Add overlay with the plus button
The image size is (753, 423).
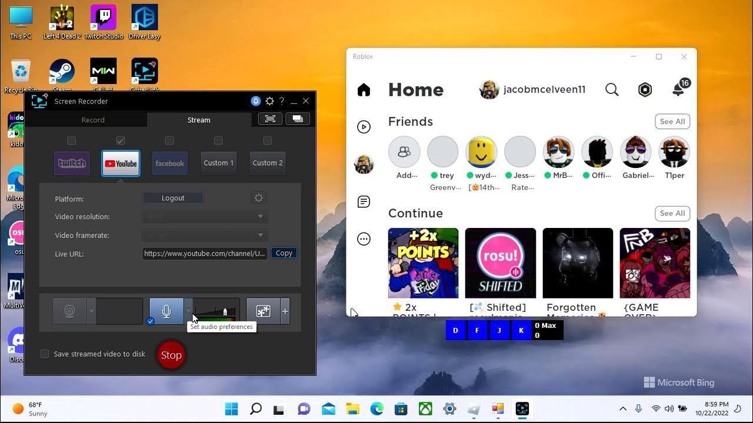pos(285,311)
